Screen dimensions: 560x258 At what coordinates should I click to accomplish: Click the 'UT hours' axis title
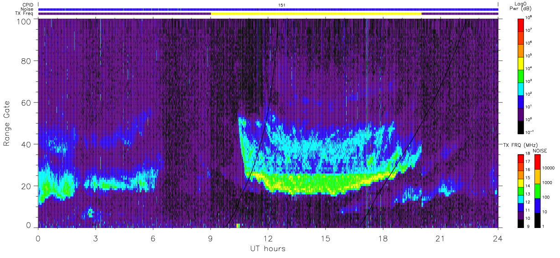coord(268,248)
